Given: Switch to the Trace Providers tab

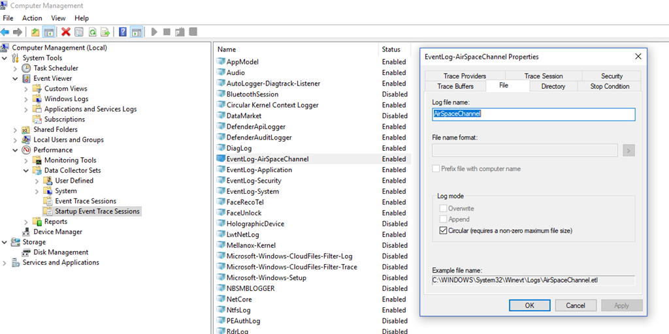Looking at the screenshot, I should [x=465, y=76].
